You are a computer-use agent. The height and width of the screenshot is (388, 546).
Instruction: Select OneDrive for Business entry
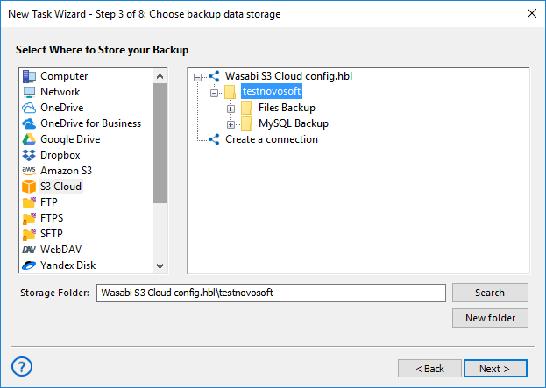[x=90, y=123]
